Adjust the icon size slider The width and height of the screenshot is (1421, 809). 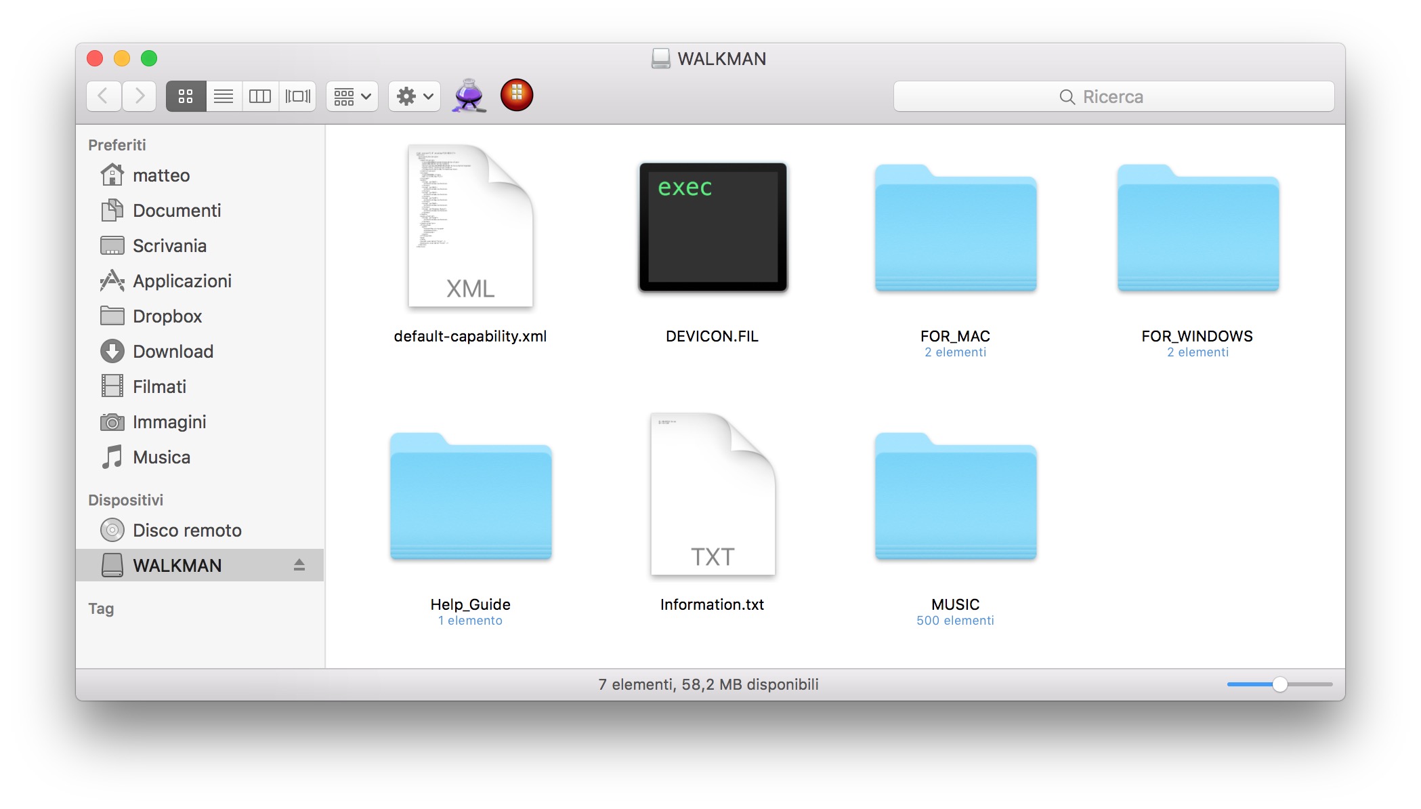pos(1279,684)
